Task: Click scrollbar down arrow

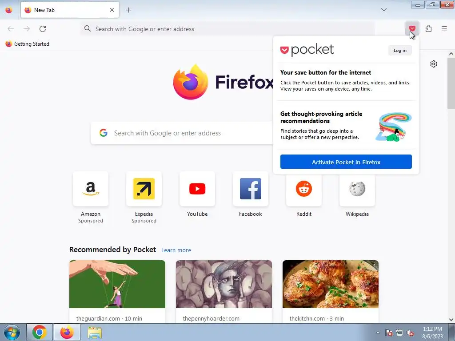Action: 451,320
